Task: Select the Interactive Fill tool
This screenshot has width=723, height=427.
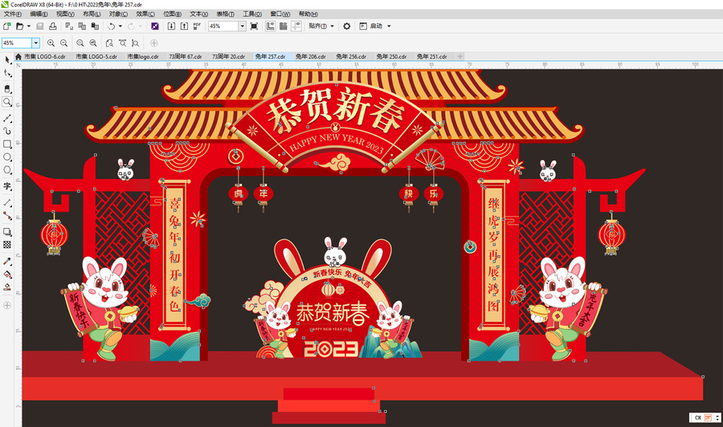Action: pyautogui.click(x=7, y=274)
